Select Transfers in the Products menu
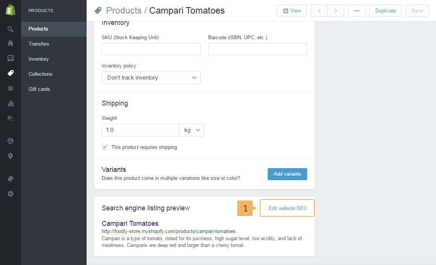The image size is (436, 265). [39, 44]
